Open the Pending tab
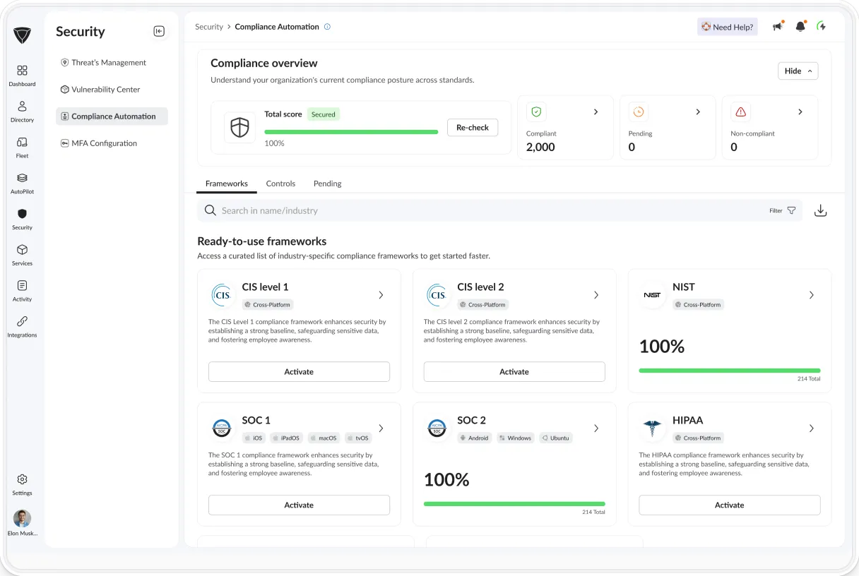Viewport: 859px width, 576px height. [327, 183]
